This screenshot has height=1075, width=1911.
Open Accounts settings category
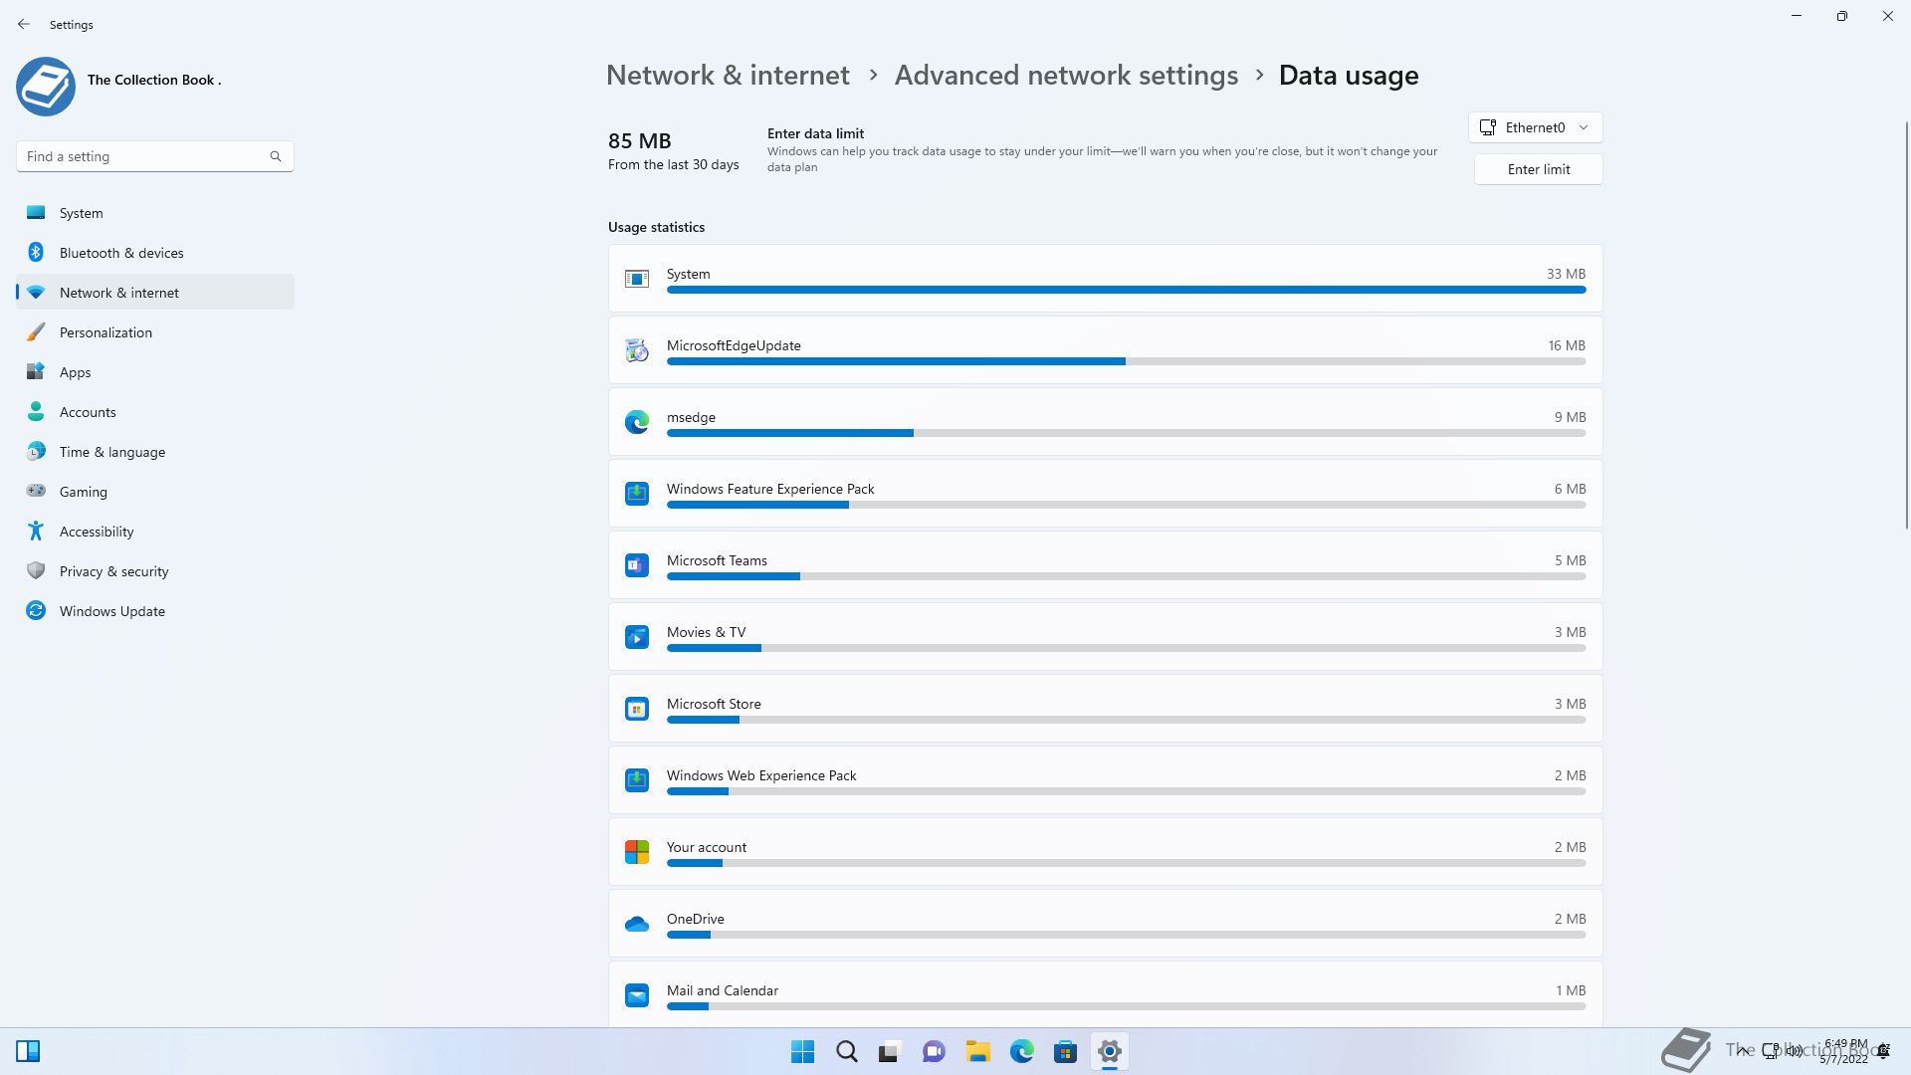pos(155,412)
